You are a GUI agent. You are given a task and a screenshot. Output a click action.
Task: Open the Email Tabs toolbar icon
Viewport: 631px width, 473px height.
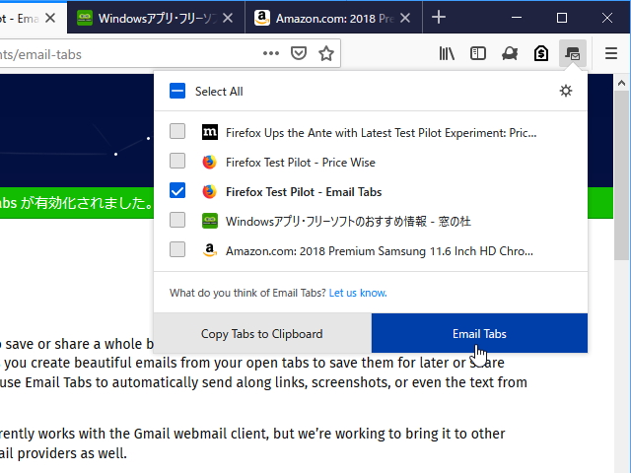[572, 53]
